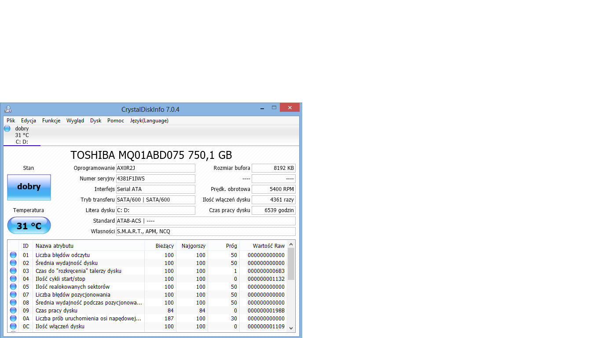The image size is (601, 338).
Task: Click the Czas pracy dysku 6539 godzin field
Action: click(274, 210)
